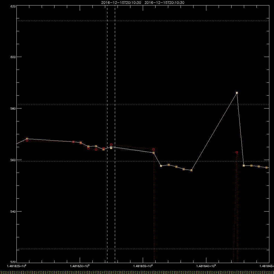Click the 580 y-axis label

point(13,109)
